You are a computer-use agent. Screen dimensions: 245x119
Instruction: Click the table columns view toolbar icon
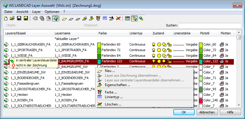point(127,19)
